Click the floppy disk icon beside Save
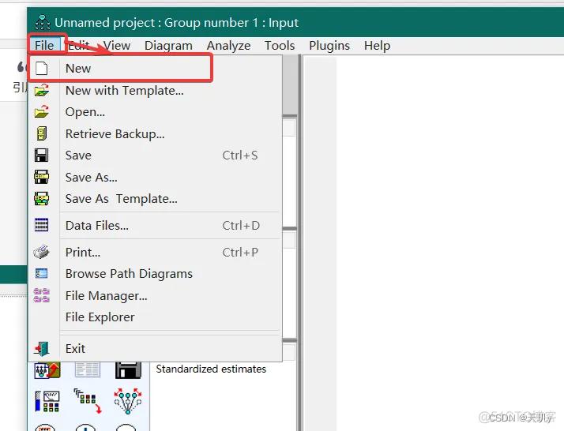Screen dimensions: 564x431 42,155
